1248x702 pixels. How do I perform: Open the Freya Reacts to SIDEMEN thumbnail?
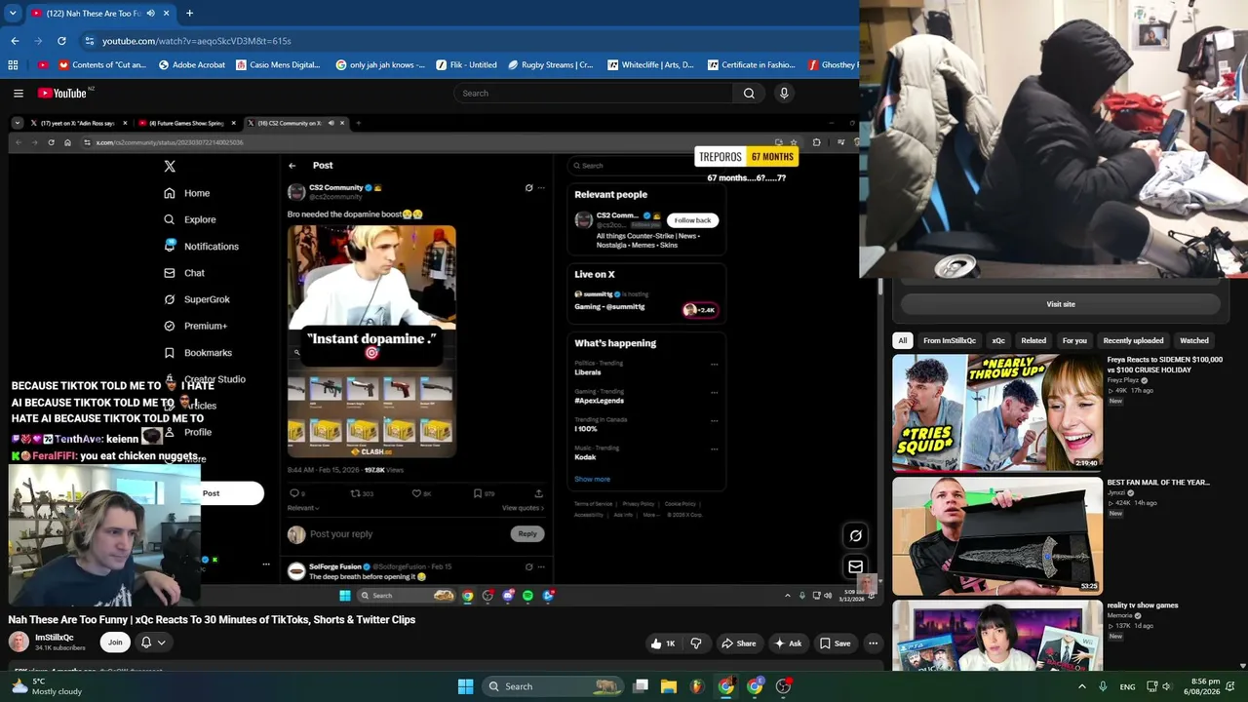(997, 412)
